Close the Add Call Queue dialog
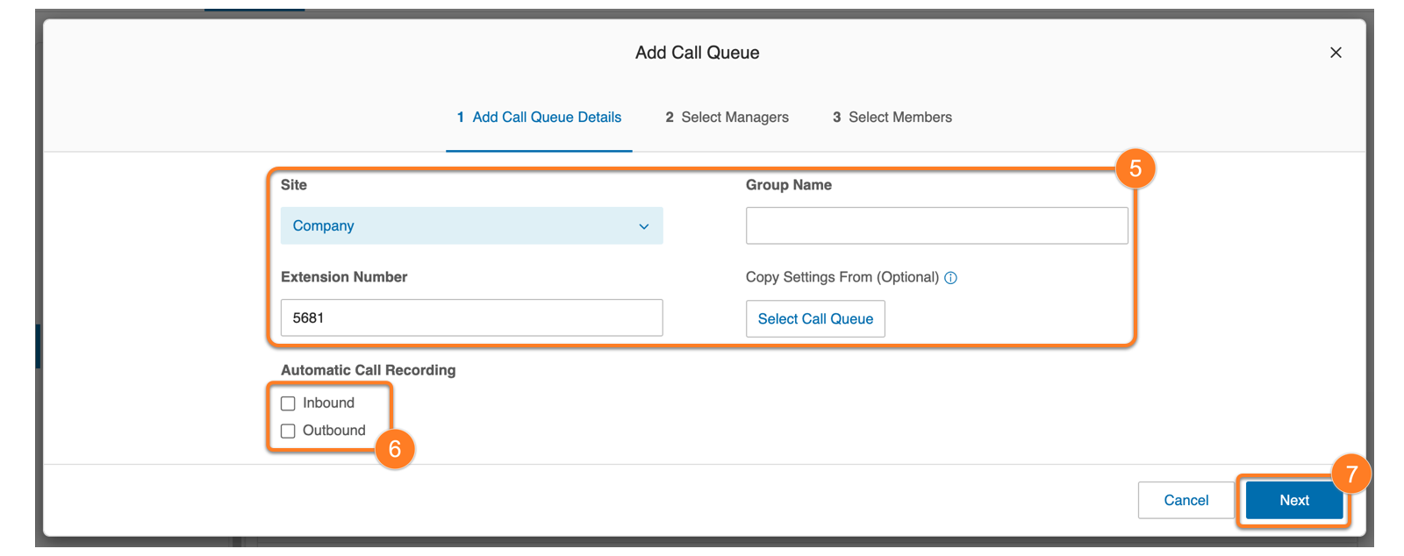This screenshot has width=1404, height=556. pos(1336,53)
